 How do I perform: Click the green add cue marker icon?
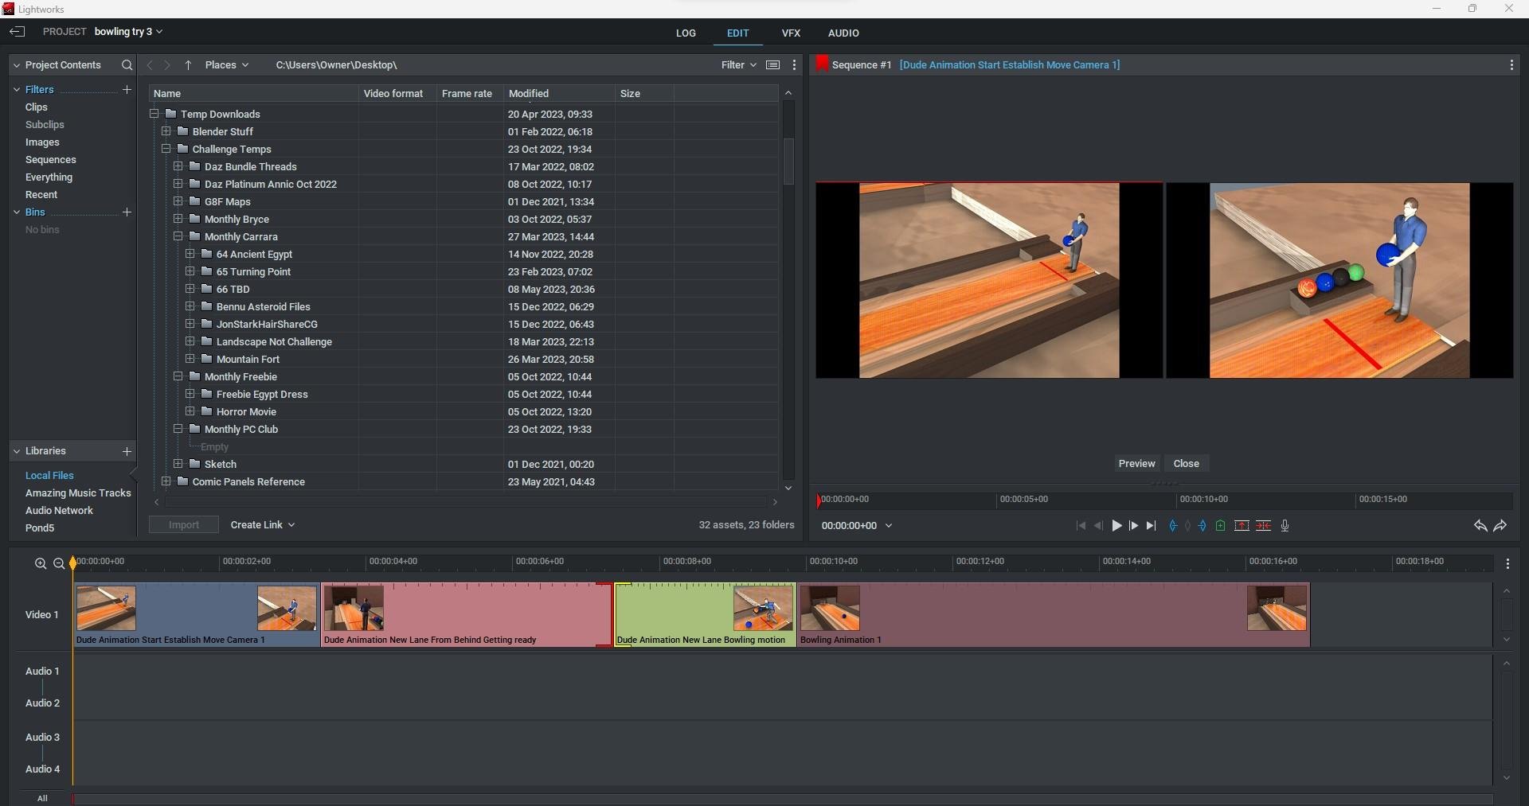coord(1220,526)
